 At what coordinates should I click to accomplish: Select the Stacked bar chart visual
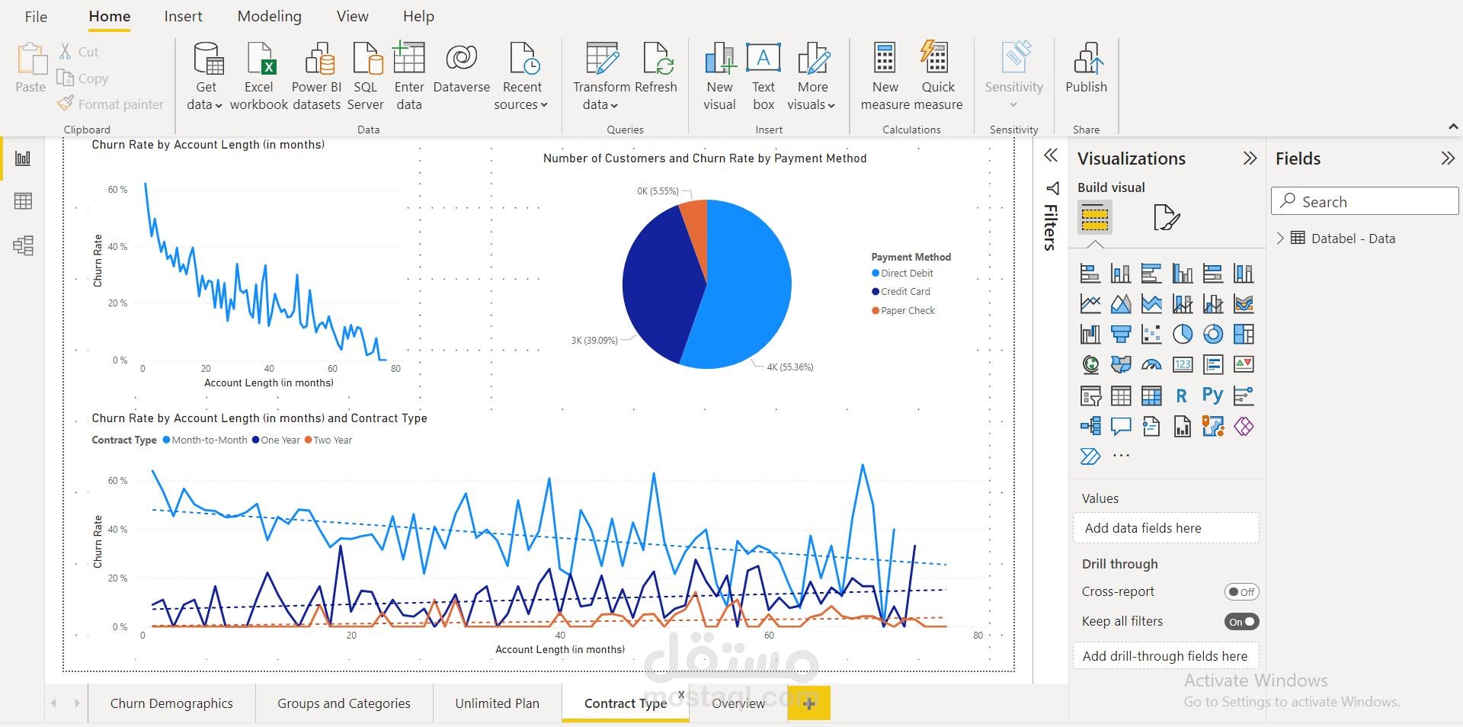(1090, 273)
